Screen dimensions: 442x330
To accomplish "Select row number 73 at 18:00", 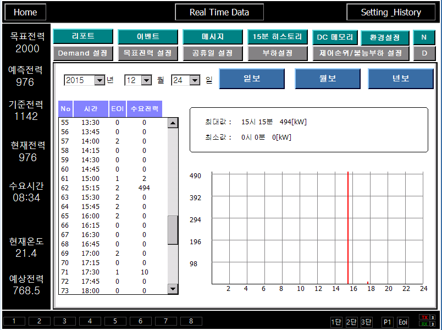I will [113, 290].
